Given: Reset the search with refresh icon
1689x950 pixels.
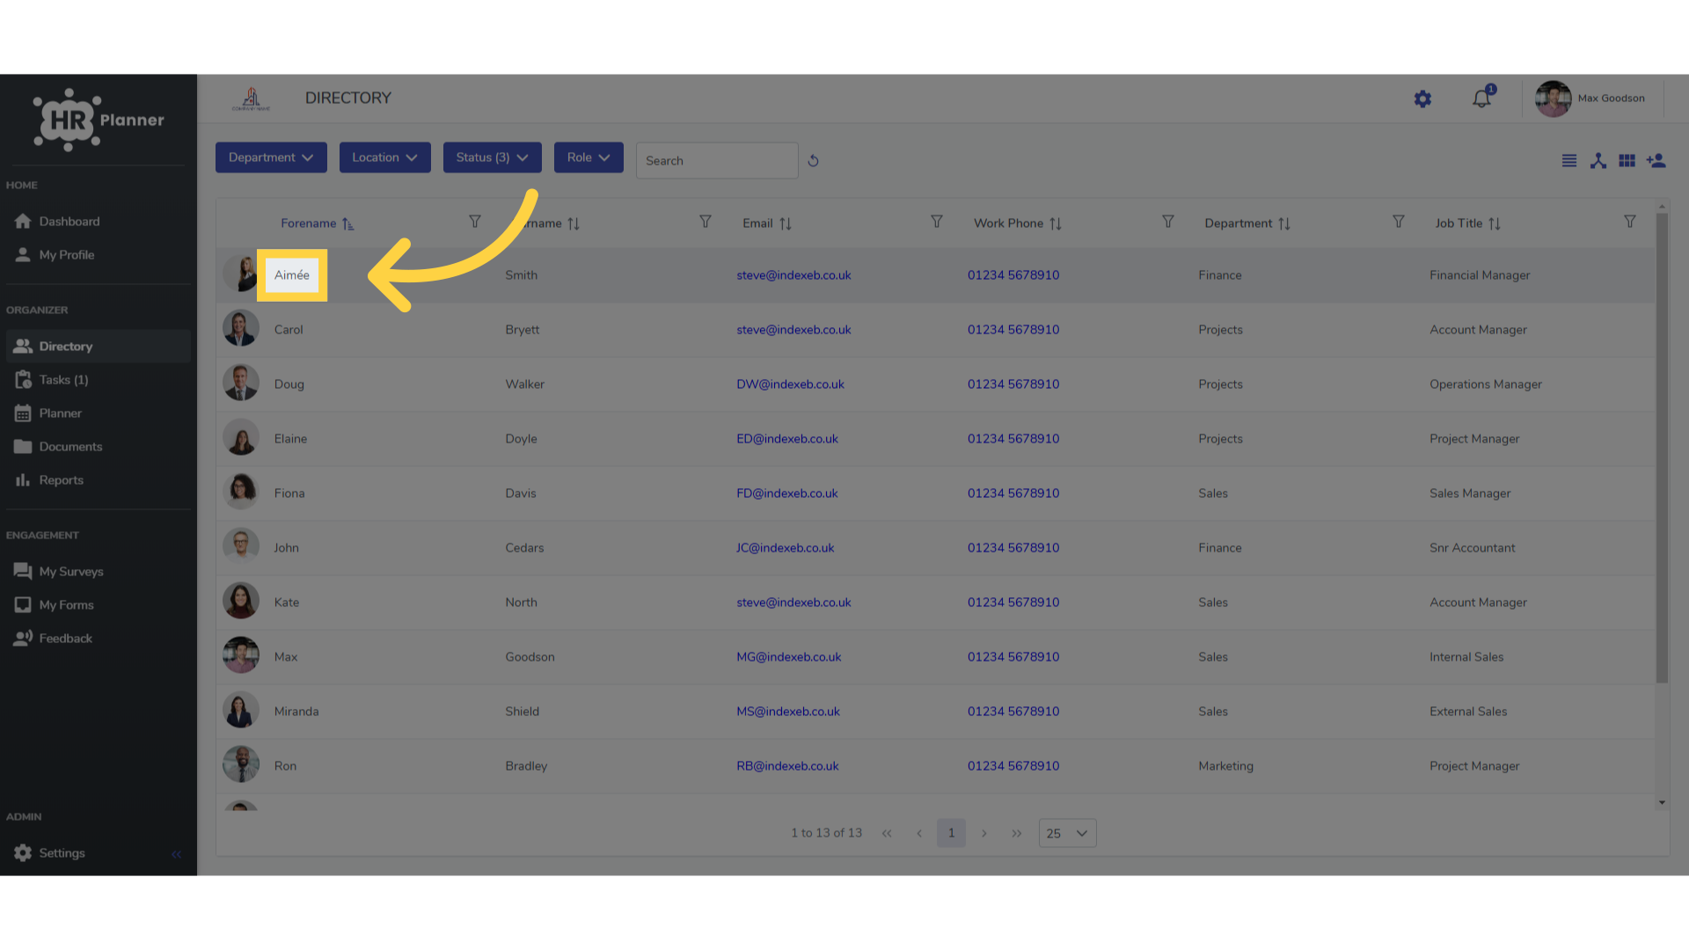Looking at the screenshot, I should point(813,161).
